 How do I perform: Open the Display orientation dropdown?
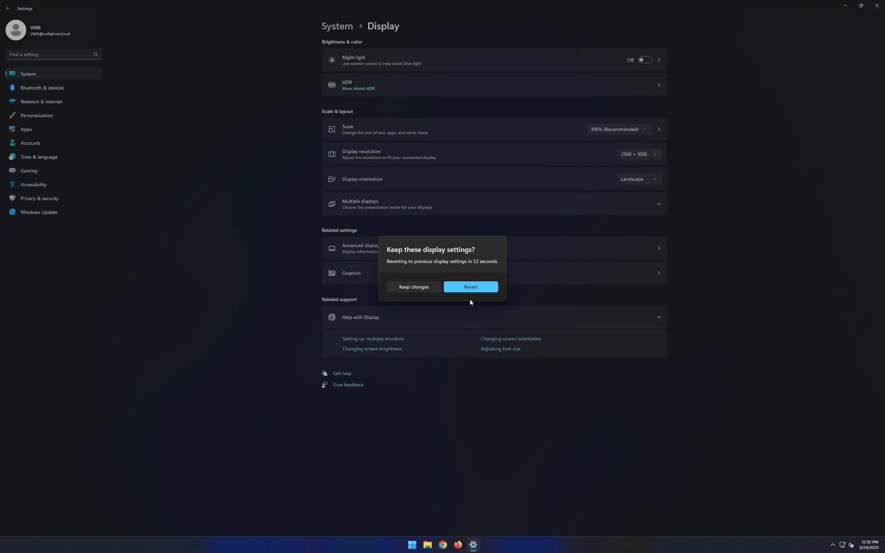pyautogui.click(x=638, y=179)
